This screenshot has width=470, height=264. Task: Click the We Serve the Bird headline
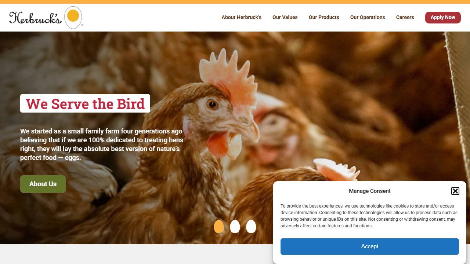(85, 104)
